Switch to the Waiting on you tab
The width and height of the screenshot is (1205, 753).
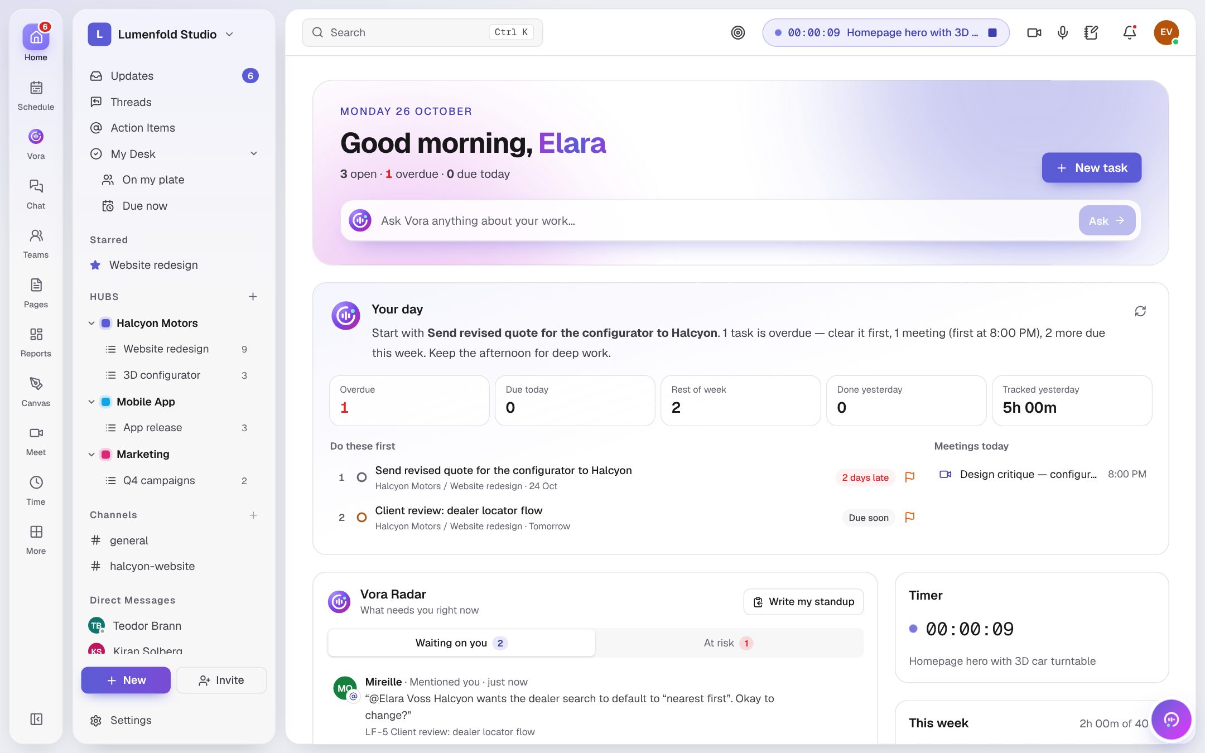(461, 643)
